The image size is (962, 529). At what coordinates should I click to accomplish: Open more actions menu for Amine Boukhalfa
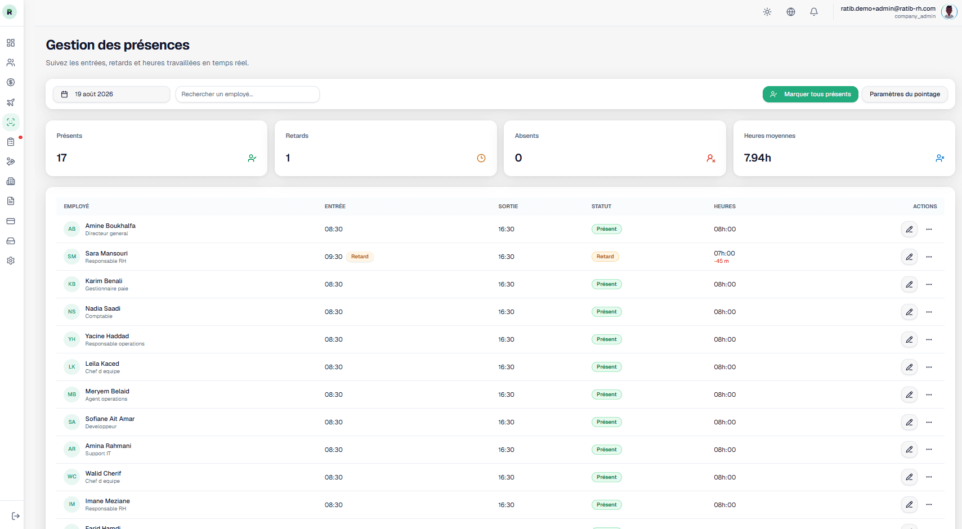point(929,229)
